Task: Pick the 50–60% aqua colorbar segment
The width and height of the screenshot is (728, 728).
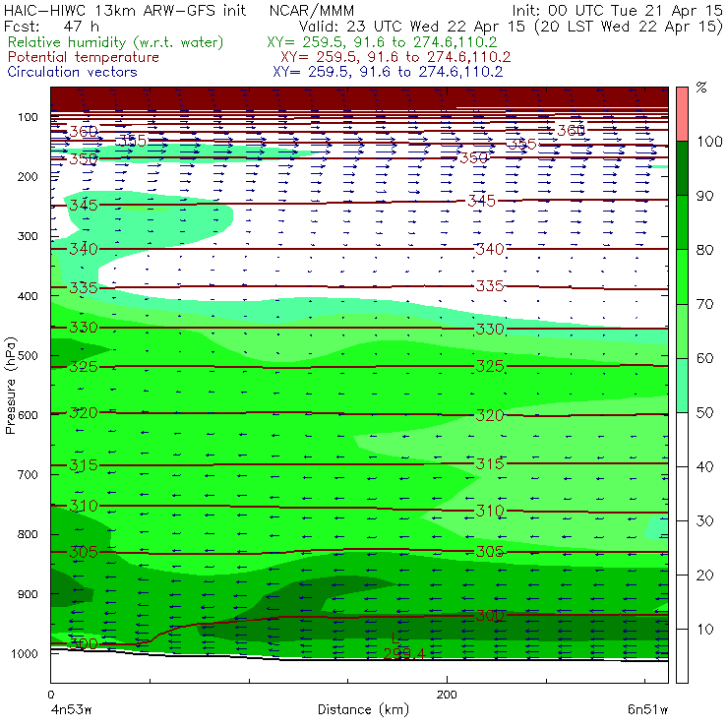Action: (x=682, y=386)
